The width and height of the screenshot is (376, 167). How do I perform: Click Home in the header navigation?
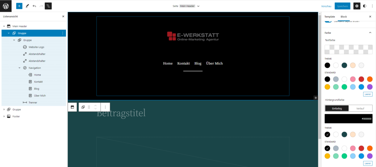tap(168, 63)
